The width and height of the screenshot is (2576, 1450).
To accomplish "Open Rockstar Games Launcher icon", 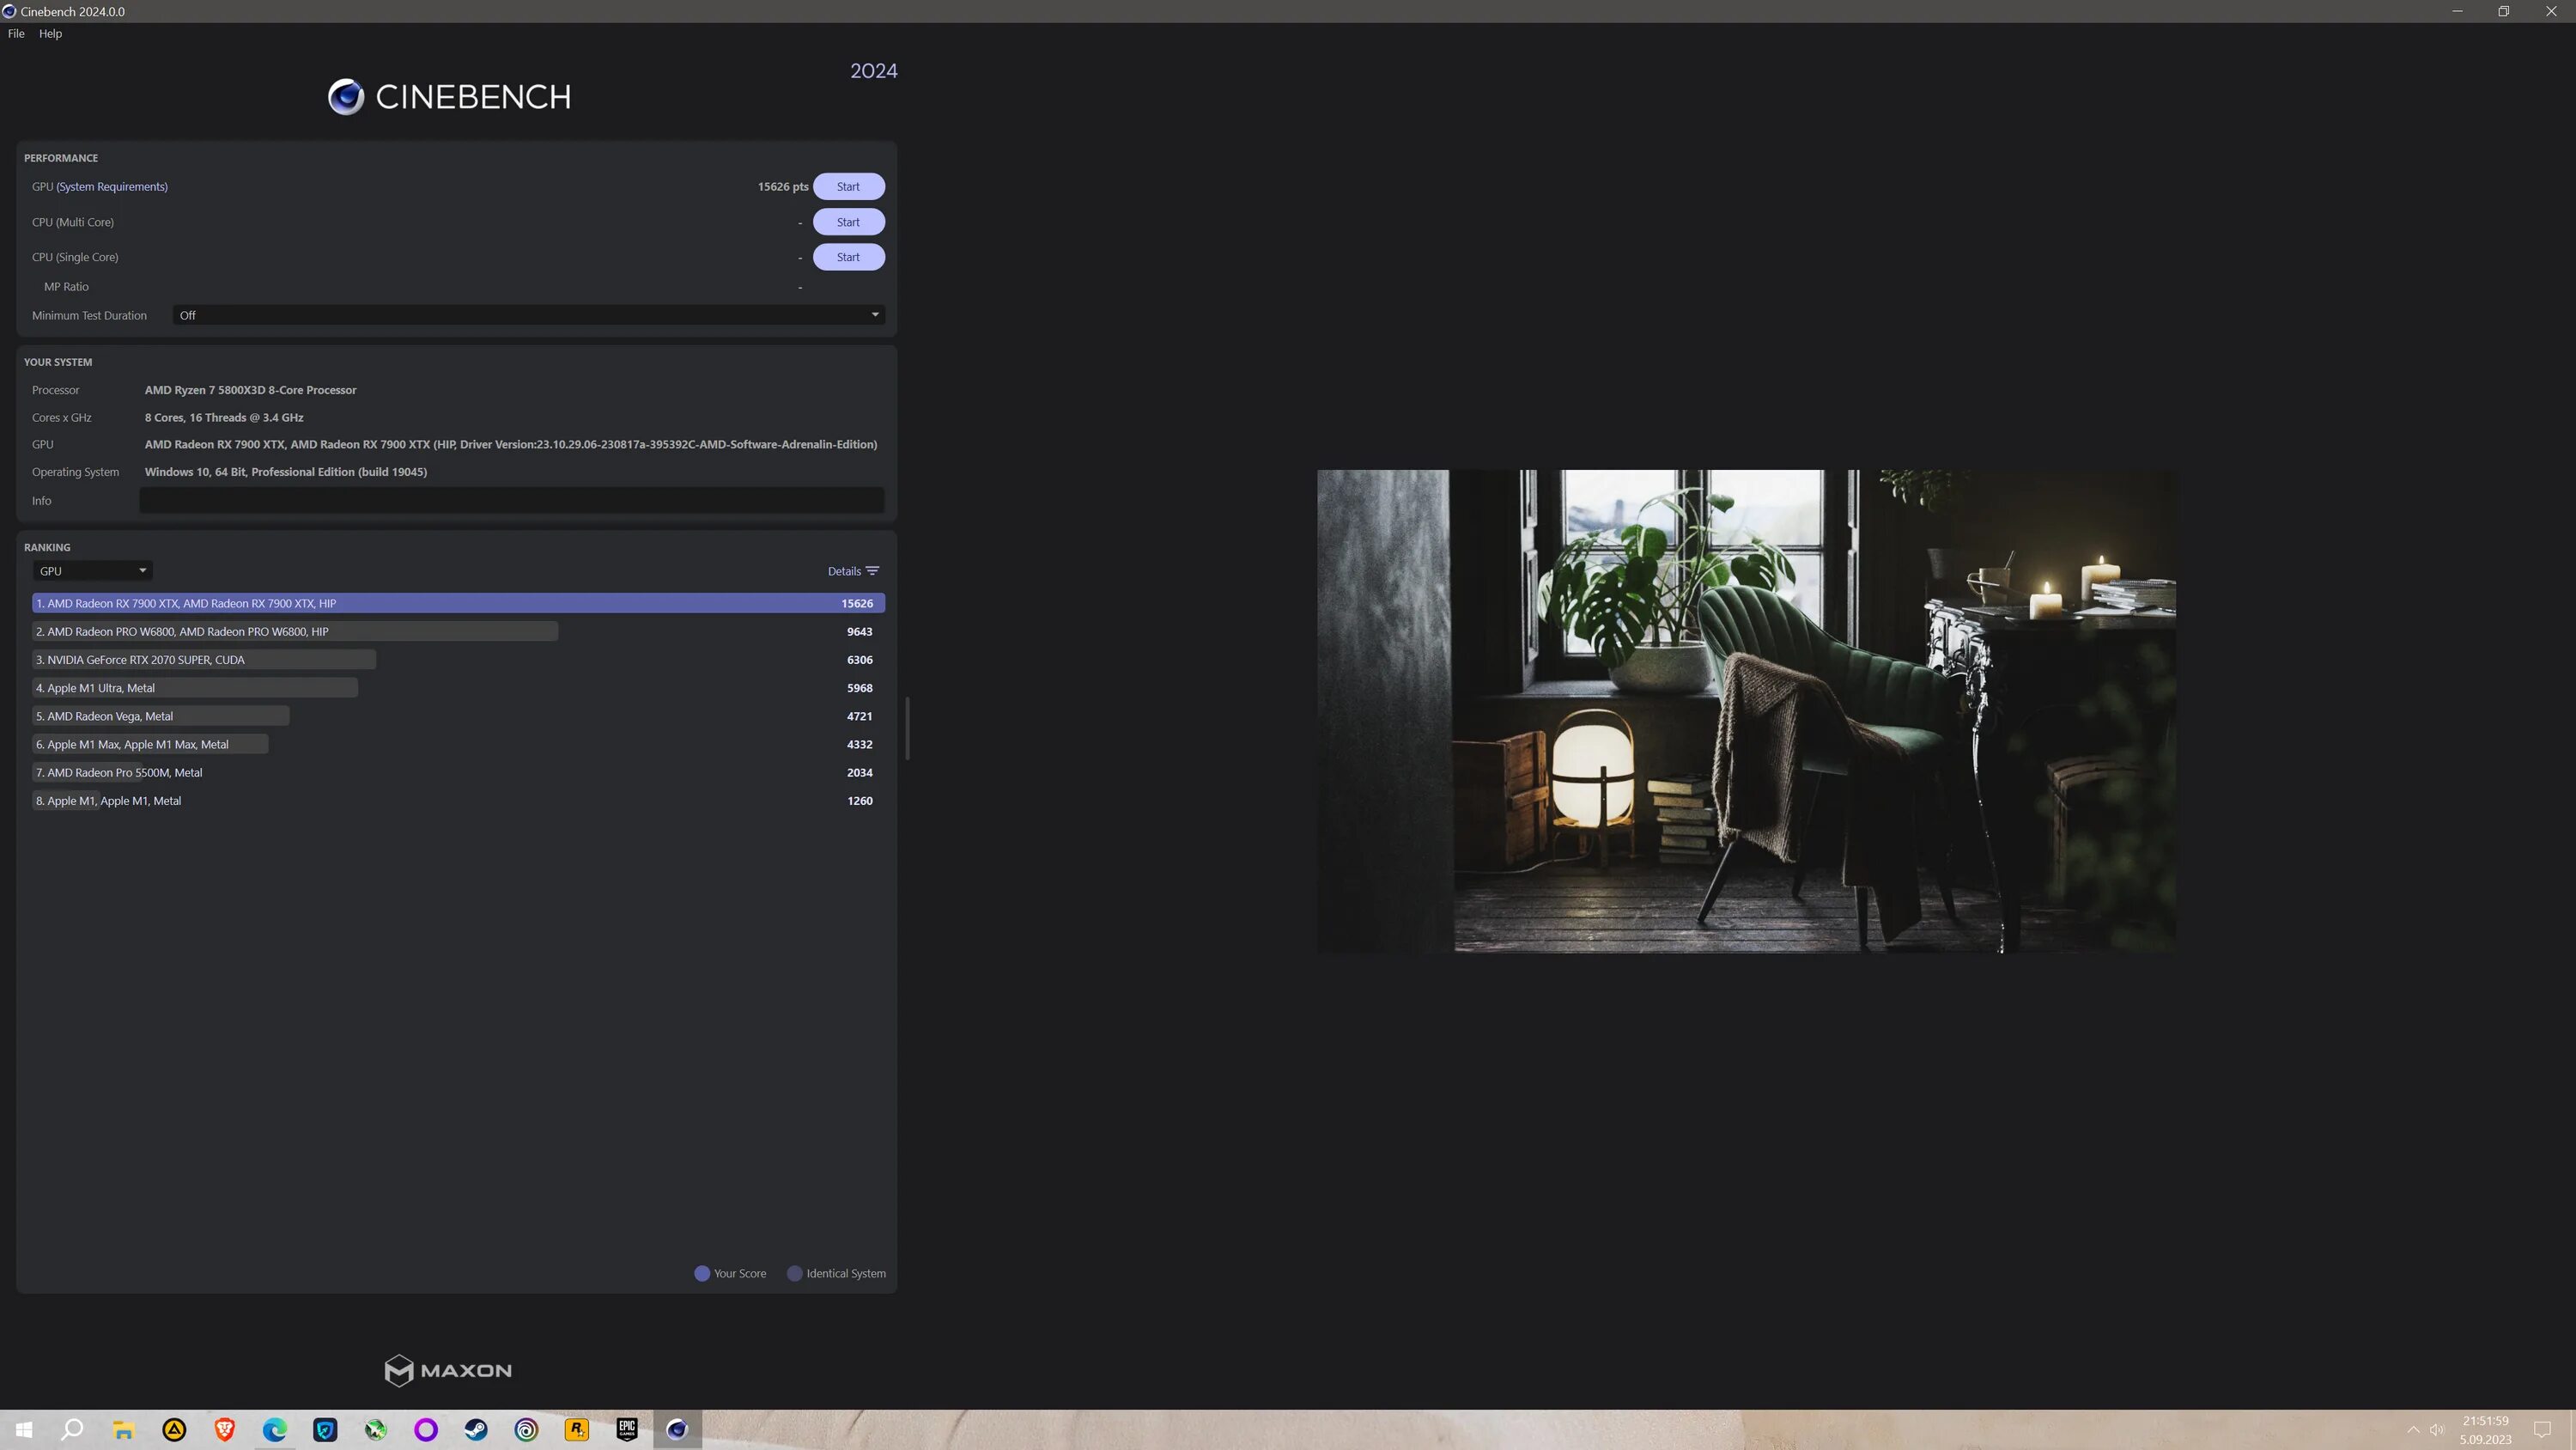I will click(x=577, y=1429).
